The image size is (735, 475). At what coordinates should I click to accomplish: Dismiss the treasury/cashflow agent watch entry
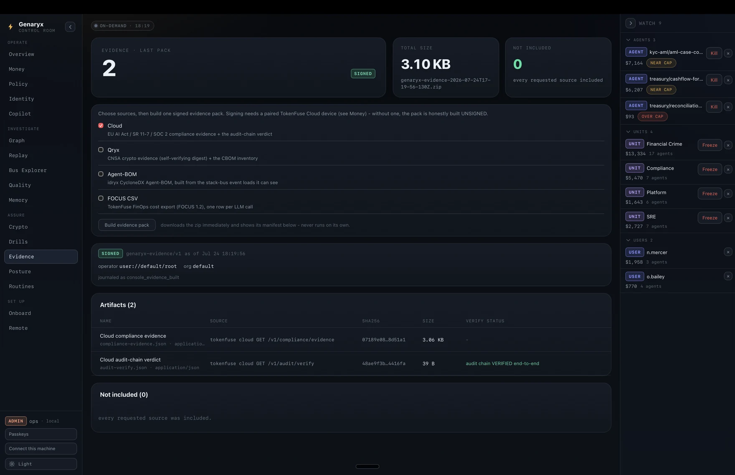[728, 80]
